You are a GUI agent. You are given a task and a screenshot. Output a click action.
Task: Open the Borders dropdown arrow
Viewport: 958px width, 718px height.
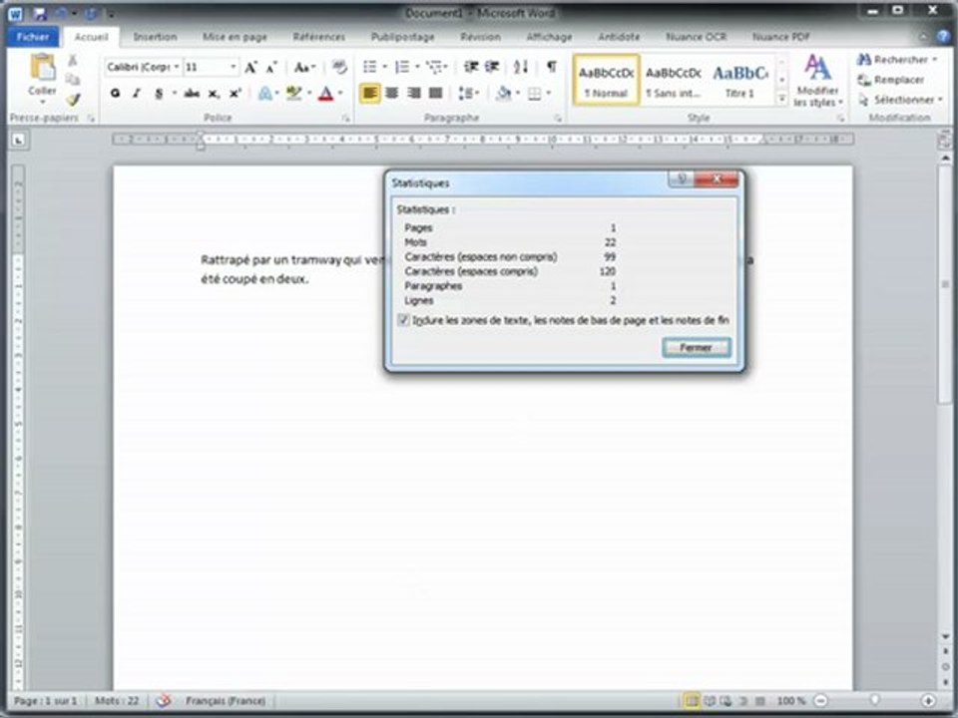[x=549, y=94]
